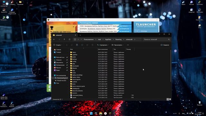Refresh the .minecraft folder view

[x=70, y=39]
